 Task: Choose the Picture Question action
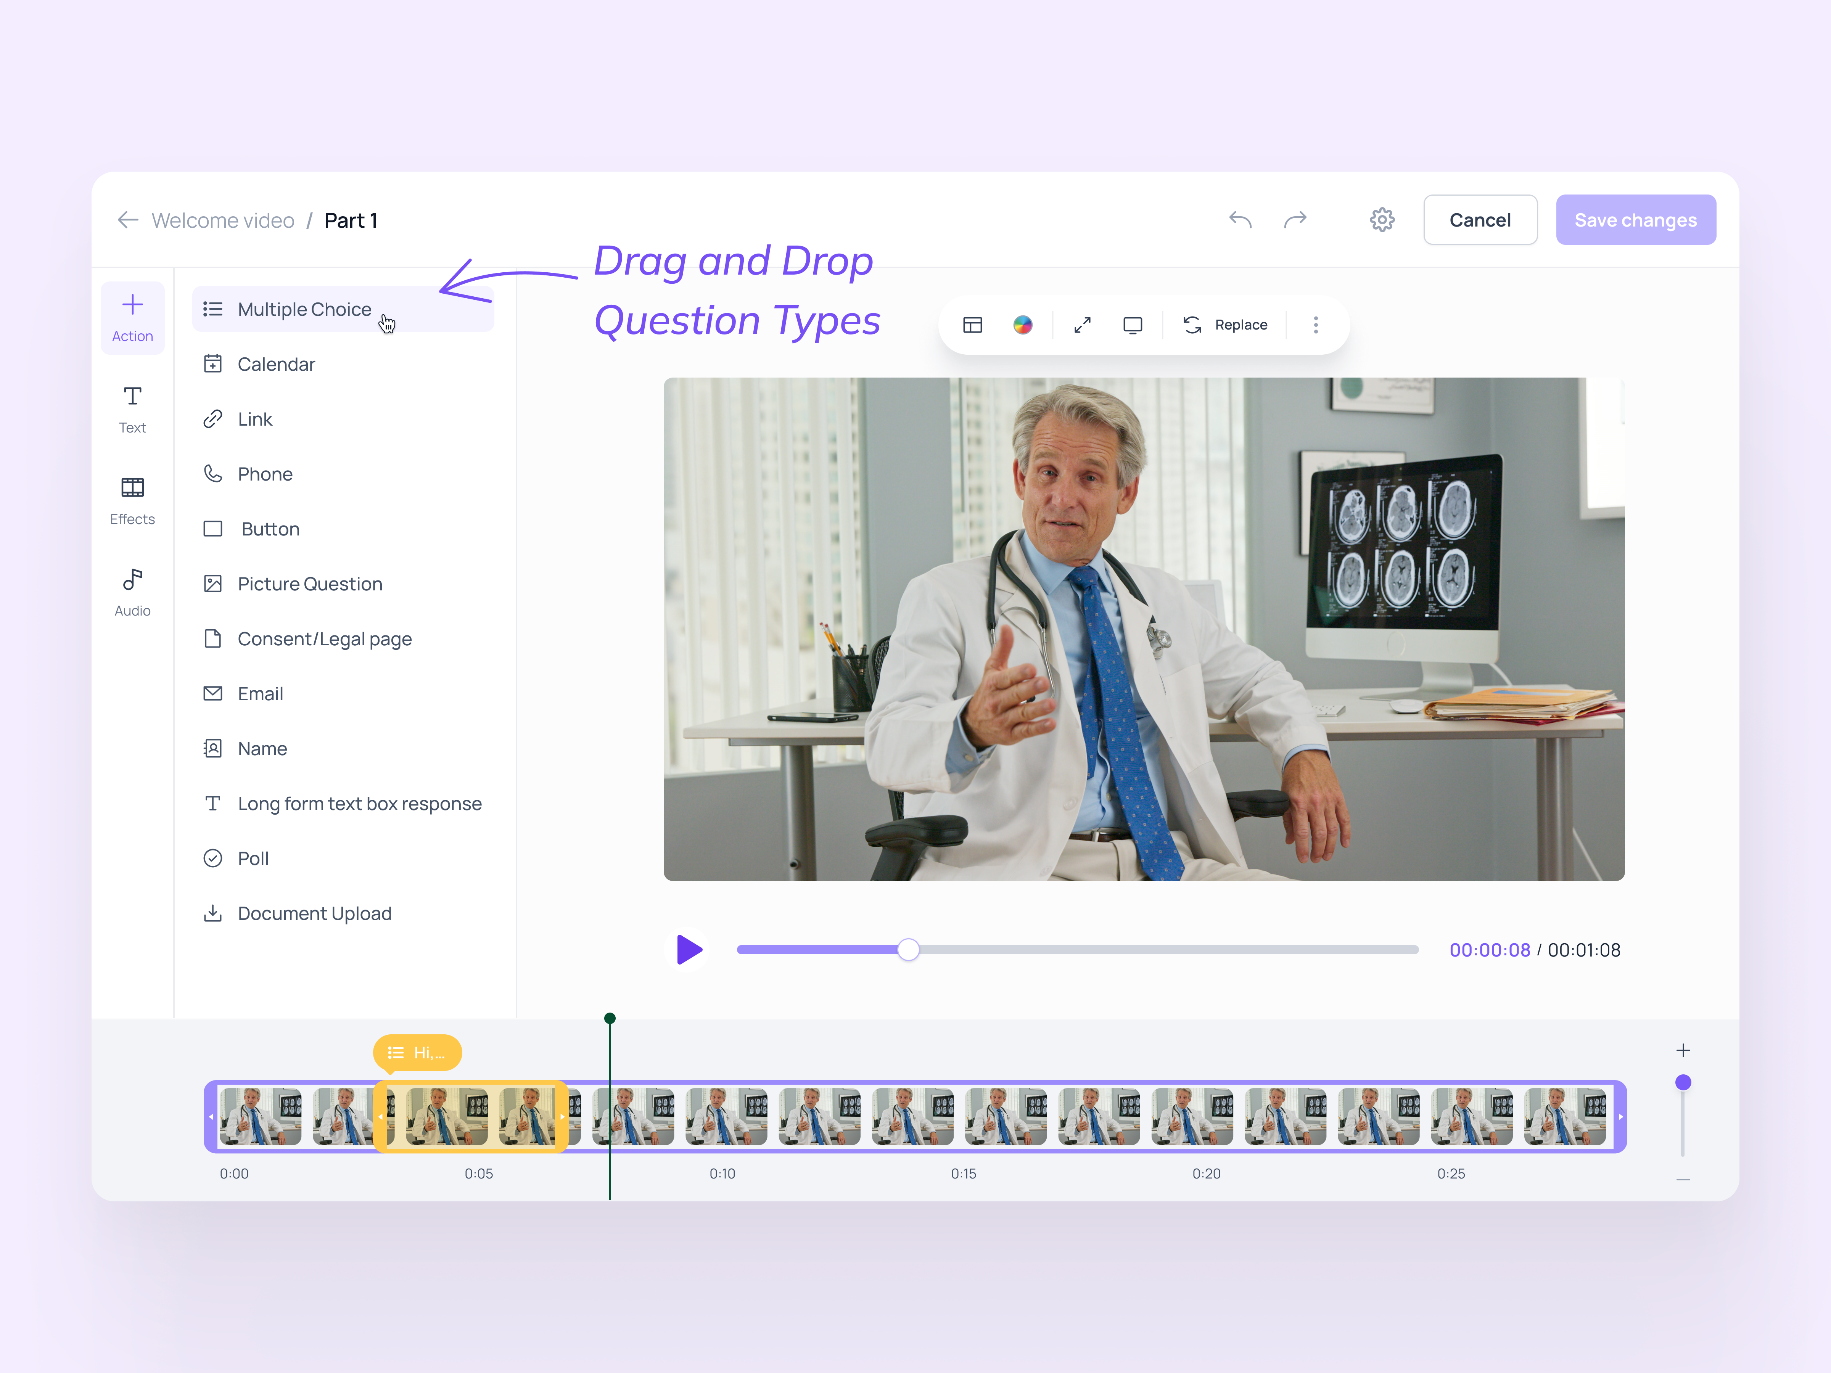[x=310, y=584]
